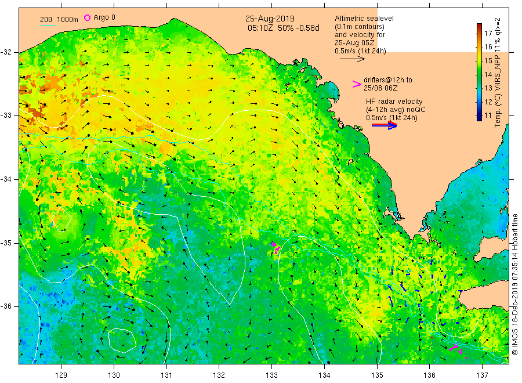
Task: Click the IMOS copyright timestamp text
Action: click(514, 285)
